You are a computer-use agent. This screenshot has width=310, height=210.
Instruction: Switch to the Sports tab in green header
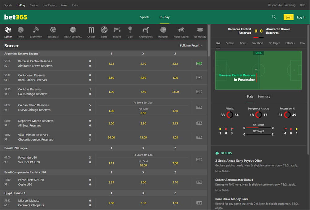tap(145, 17)
